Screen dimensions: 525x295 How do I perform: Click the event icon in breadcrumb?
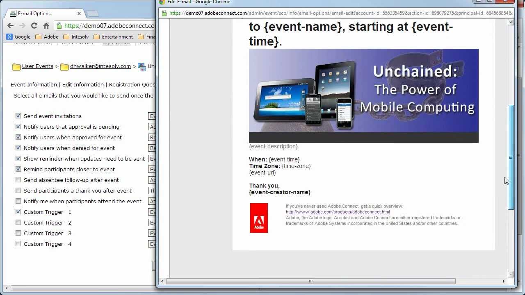[x=142, y=67]
